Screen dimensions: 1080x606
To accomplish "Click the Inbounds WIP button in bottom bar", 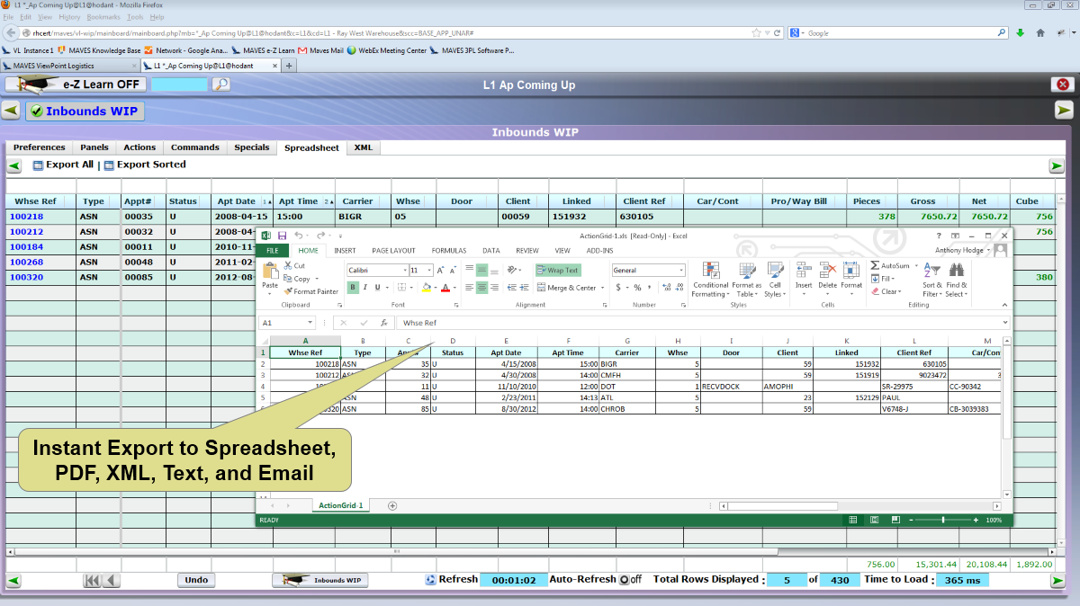I will 320,581.
